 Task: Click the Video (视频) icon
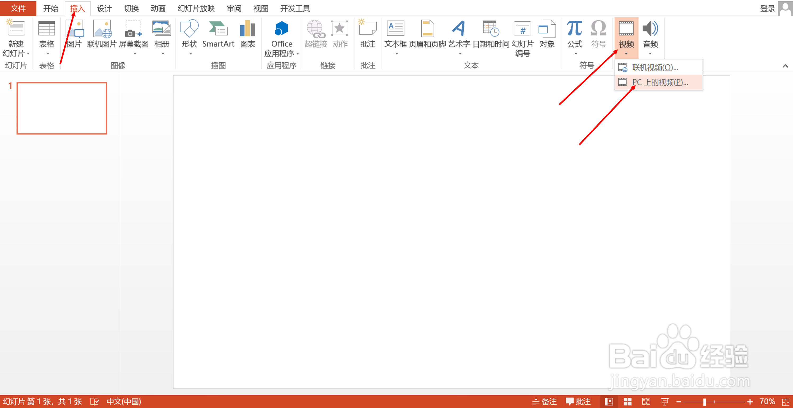point(626,28)
